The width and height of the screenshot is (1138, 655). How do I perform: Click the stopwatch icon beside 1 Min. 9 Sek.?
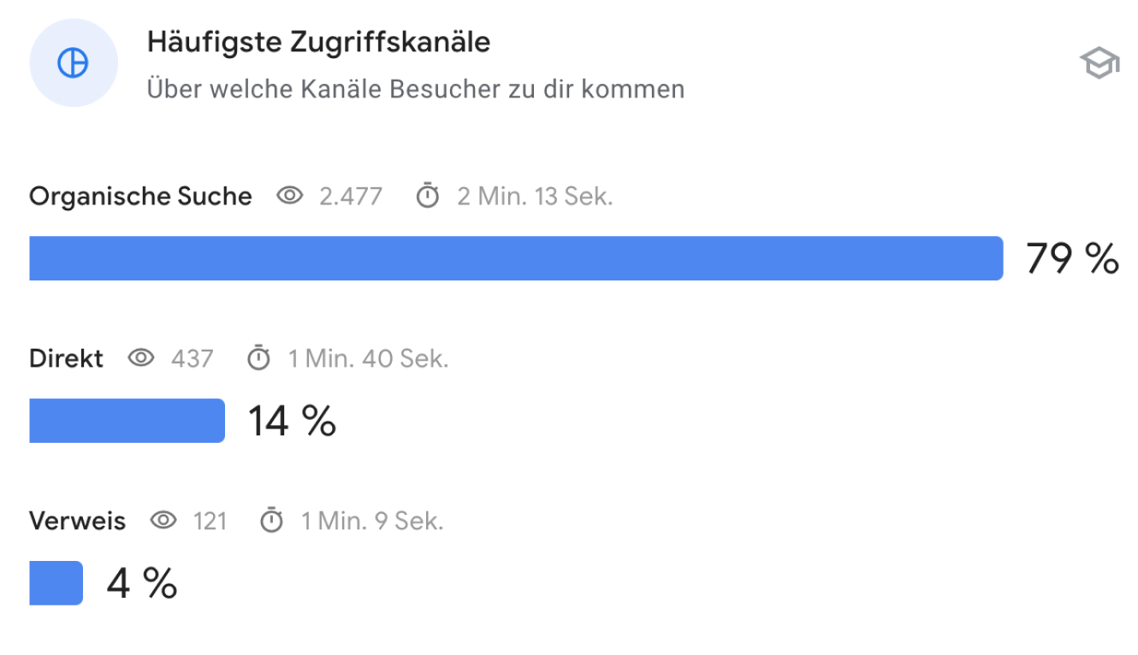(x=271, y=521)
